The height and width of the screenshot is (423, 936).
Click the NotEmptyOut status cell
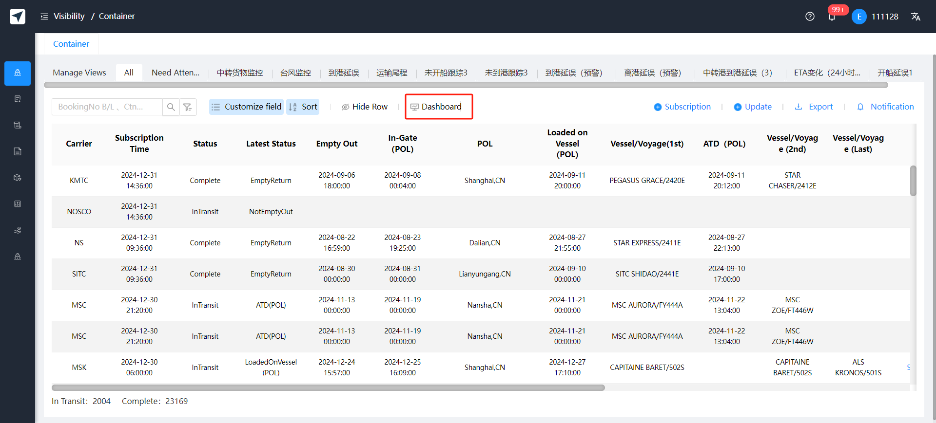pyautogui.click(x=271, y=212)
